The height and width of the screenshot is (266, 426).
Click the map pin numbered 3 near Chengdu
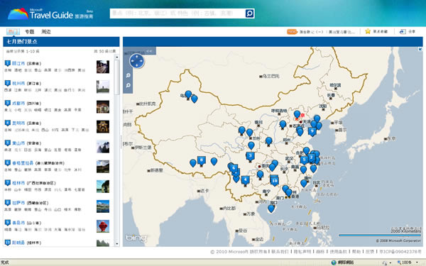coord(250,157)
